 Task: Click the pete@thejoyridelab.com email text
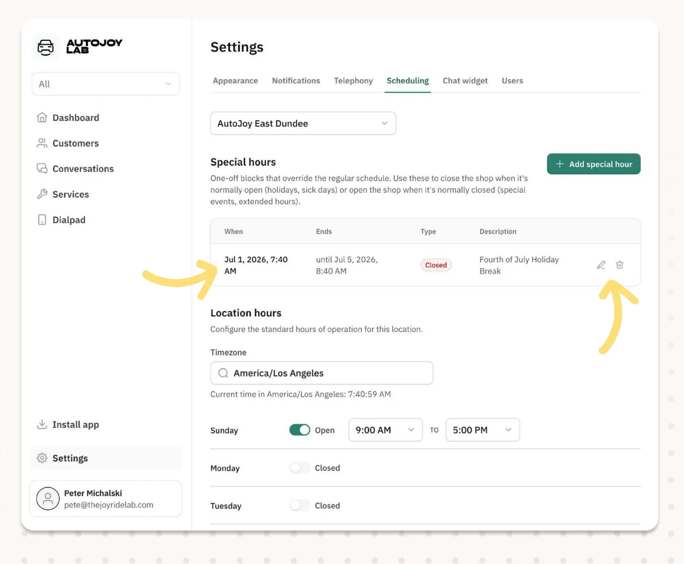(x=109, y=505)
